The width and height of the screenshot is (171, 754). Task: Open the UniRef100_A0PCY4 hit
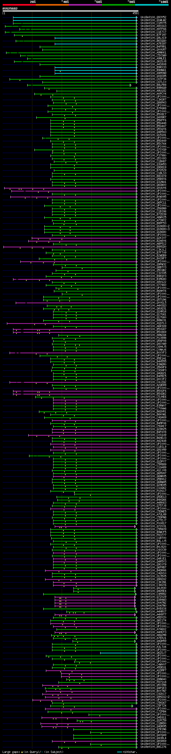(x=153, y=94)
